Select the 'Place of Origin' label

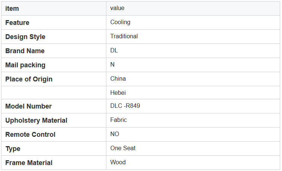[29, 79]
